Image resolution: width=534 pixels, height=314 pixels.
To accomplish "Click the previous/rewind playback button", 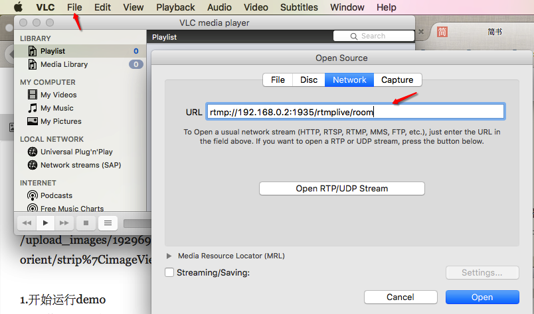I will tap(27, 223).
